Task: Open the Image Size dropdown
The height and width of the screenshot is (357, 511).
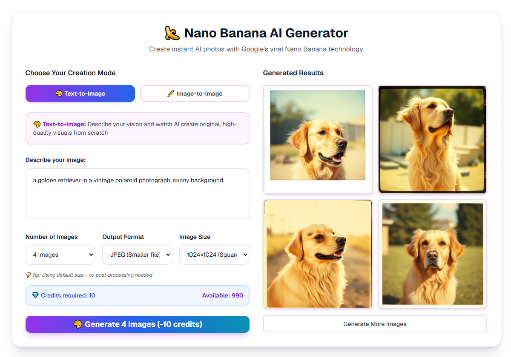Action: pyautogui.click(x=214, y=255)
